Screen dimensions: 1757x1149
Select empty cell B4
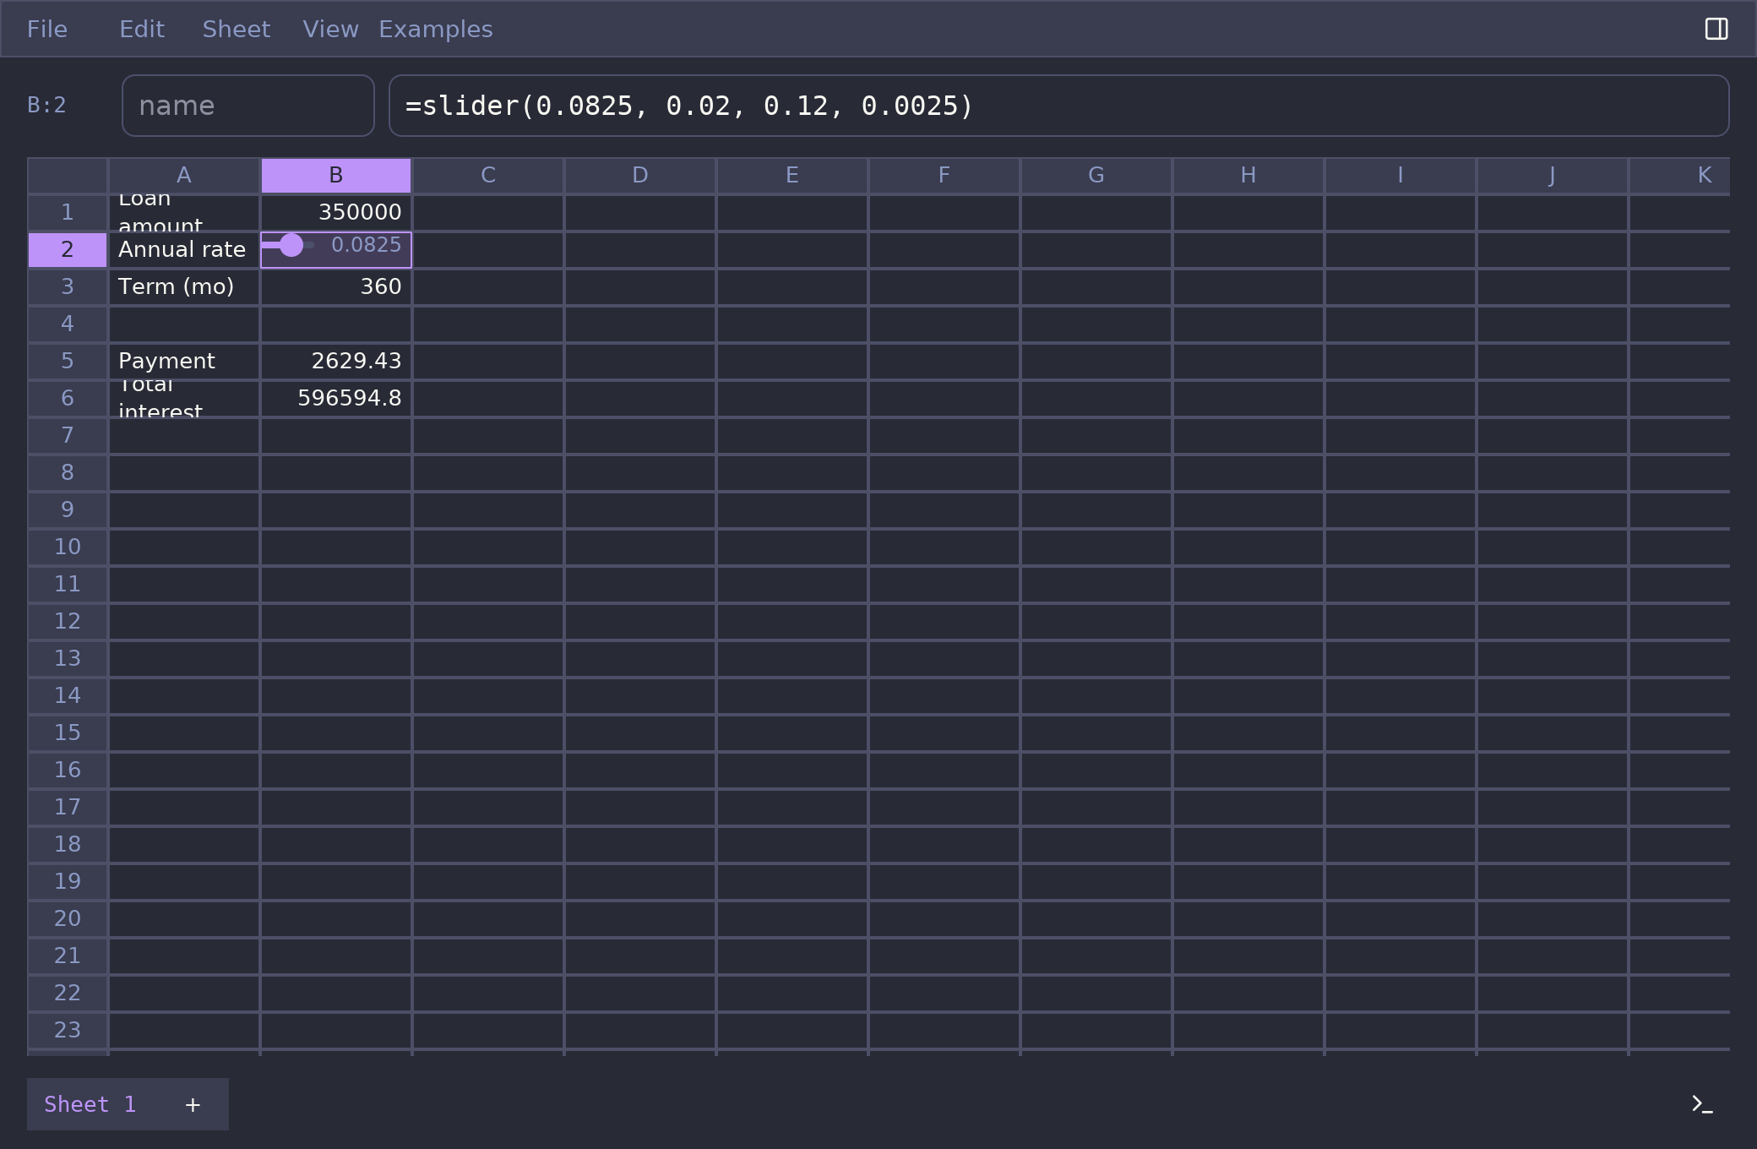336,324
